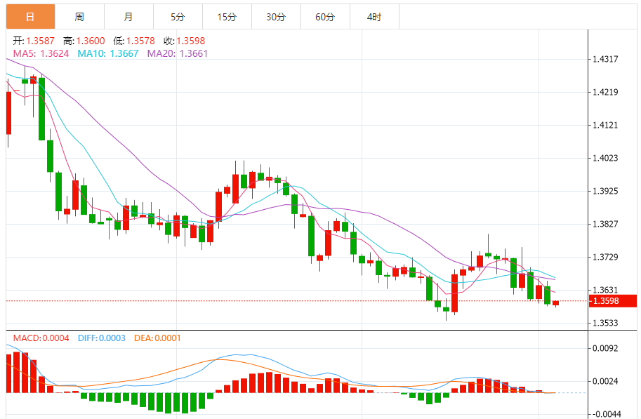Select the MA20: 1.3661 indicator label
Image resolution: width=641 pixels, height=419 pixels.
pos(178,53)
